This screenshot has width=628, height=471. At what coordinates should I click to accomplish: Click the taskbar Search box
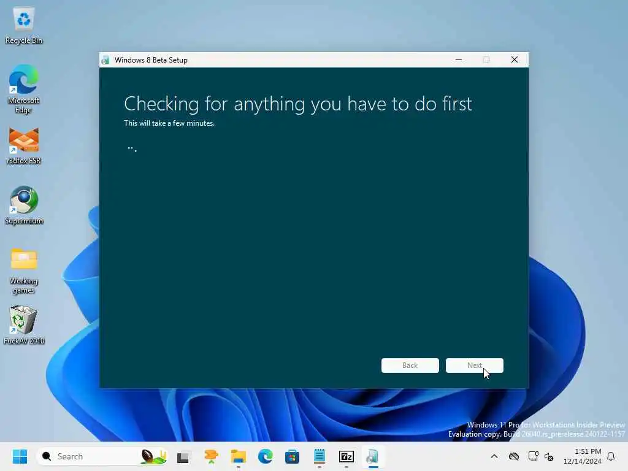(102, 456)
